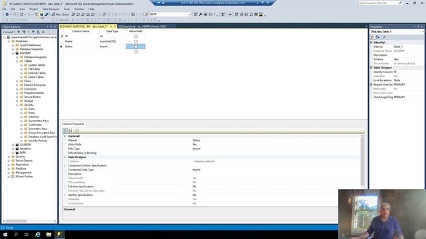Screen dimensions: 426x239
Task: Collapse the Databases tree node
Action: coord(9,41)
